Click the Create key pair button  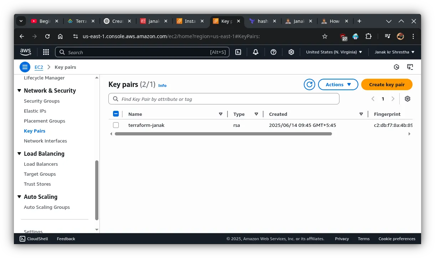pyautogui.click(x=387, y=84)
